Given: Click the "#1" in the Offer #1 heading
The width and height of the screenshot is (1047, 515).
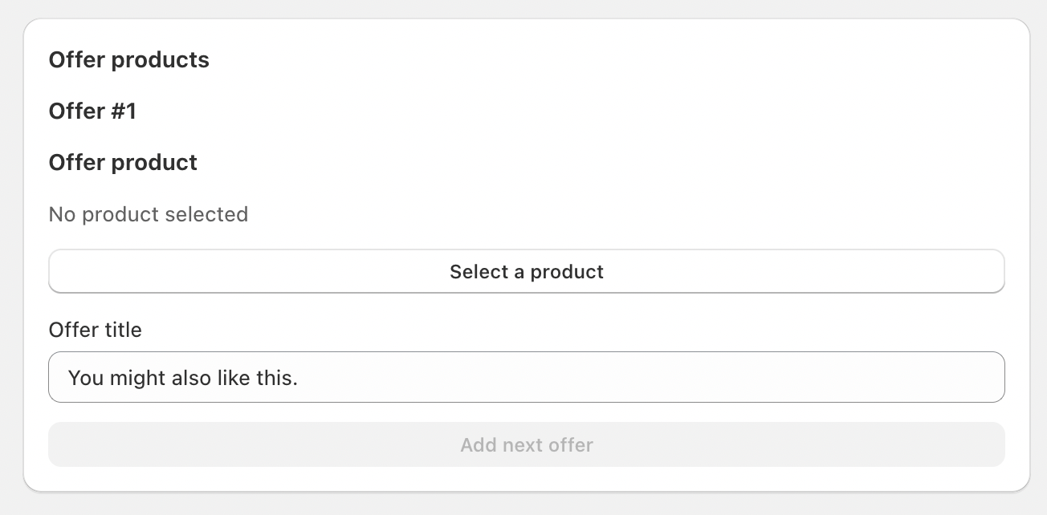Looking at the screenshot, I should pos(124,112).
